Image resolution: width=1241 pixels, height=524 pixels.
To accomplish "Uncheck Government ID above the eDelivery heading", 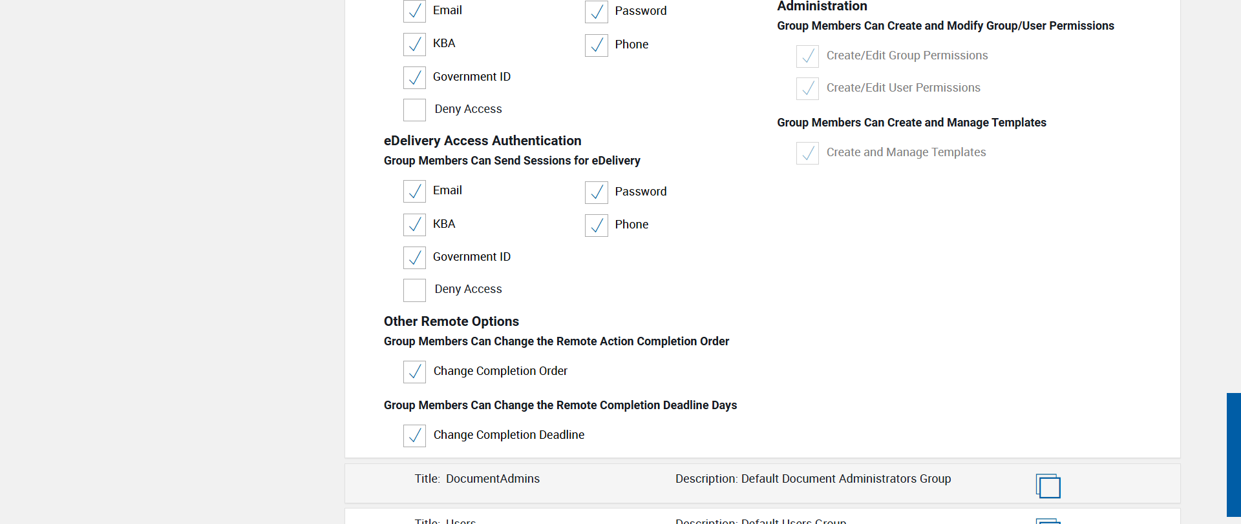I will tap(414, 77).
